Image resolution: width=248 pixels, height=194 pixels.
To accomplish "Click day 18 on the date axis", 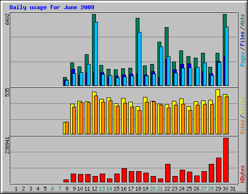I will (138, 189).
